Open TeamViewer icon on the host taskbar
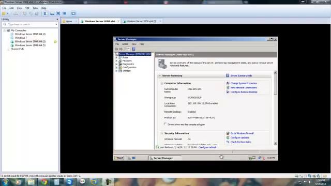This screenshot has width=331, height=186. [70, 182]
